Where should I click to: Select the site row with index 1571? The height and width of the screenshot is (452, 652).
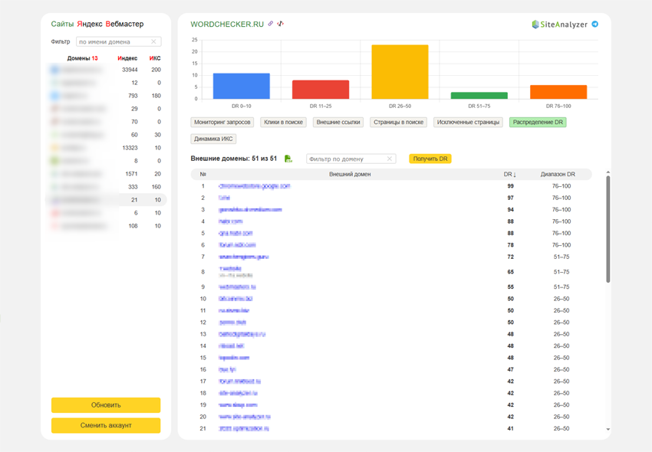tap(106, 174)
